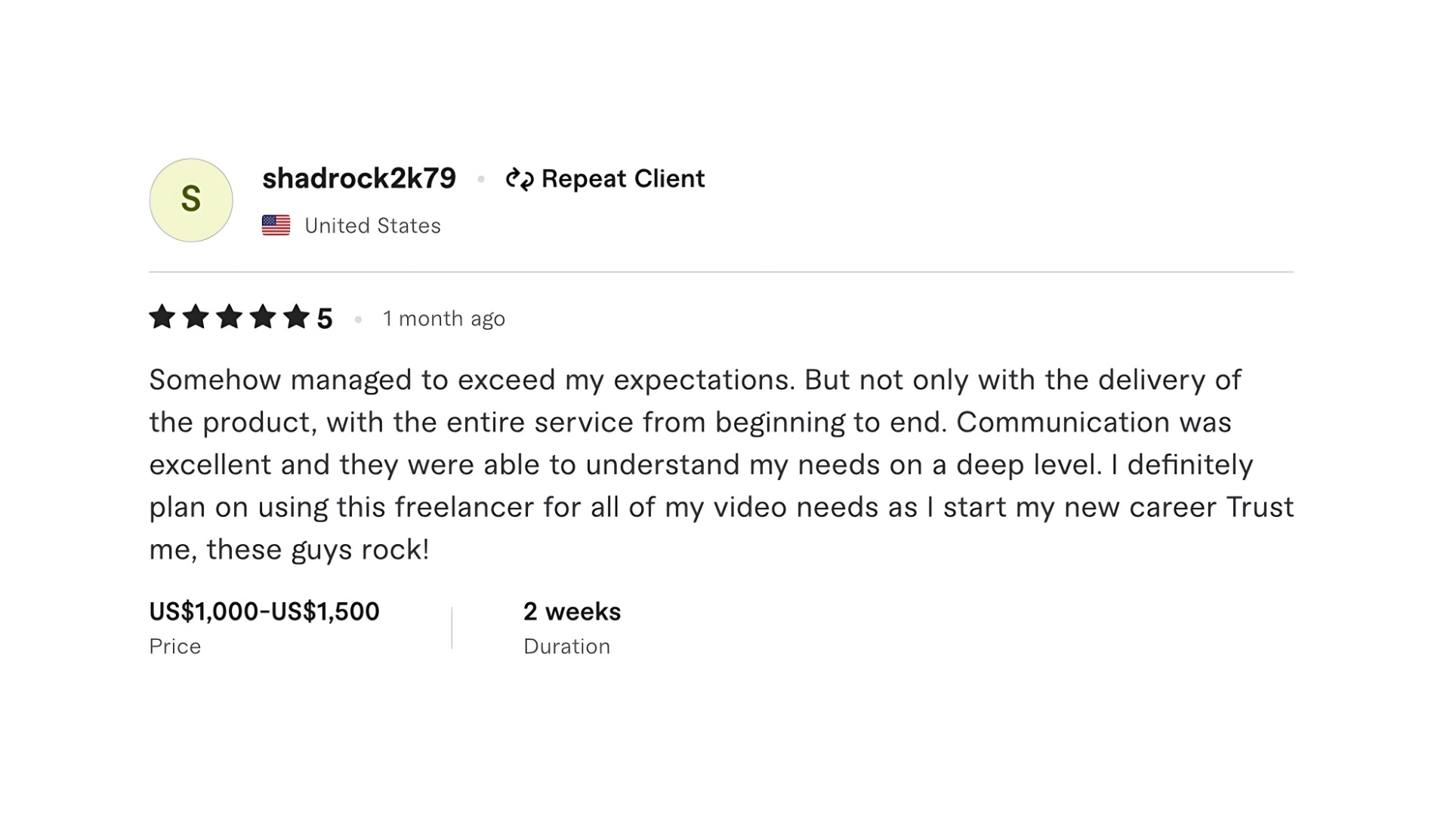Open the shadrock2k79 username profile
The image size is (1450, 815).
pyautogui.click(x=359, y=179)
